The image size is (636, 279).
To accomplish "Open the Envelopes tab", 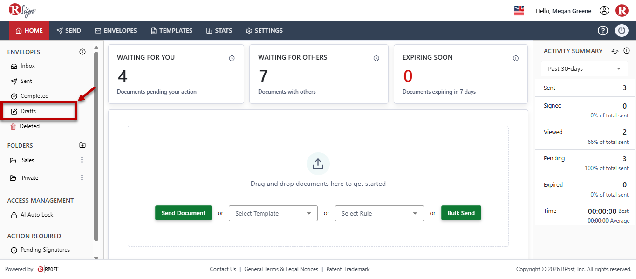I will [116, 31].
